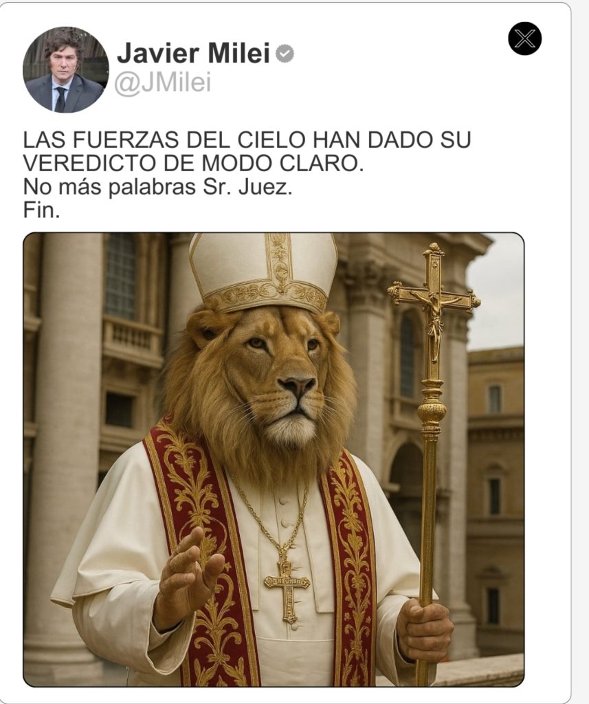Open Javier Milei's profile avatar
The width and height of the screenshot is (589, 704).
coord(65,69)
